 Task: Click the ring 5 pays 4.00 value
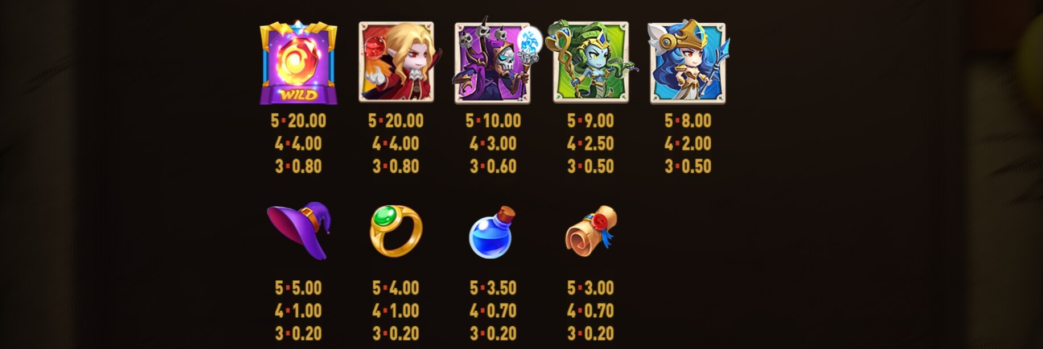395,288
